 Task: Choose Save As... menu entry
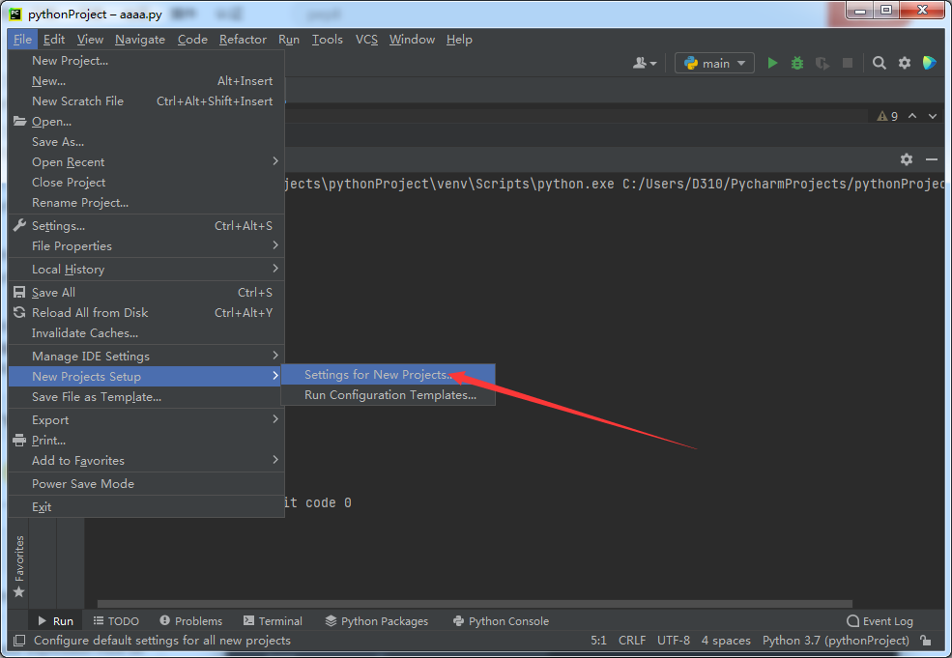[146, 141]
